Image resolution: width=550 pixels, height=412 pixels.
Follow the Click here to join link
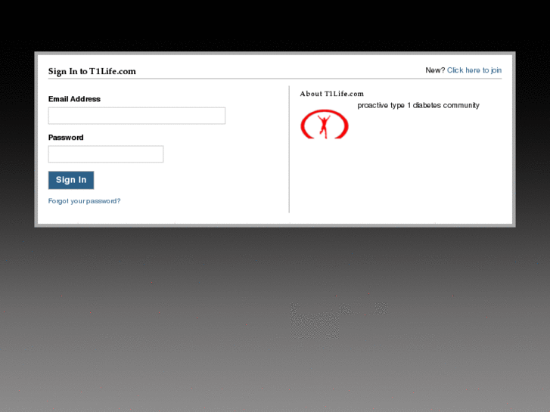pos(474,70)
